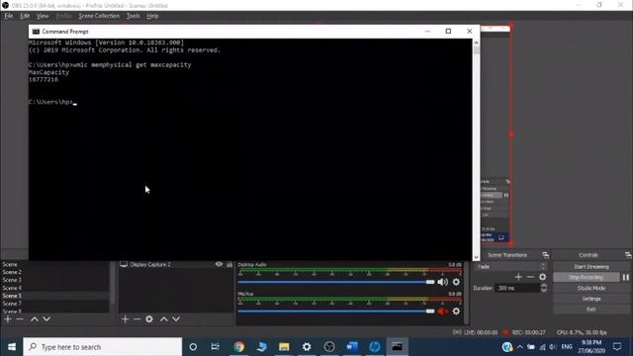The width and height of the screenshot is (633, 356).
Task: Adjust Duration spinner arrows
Action: click(543, 288)
